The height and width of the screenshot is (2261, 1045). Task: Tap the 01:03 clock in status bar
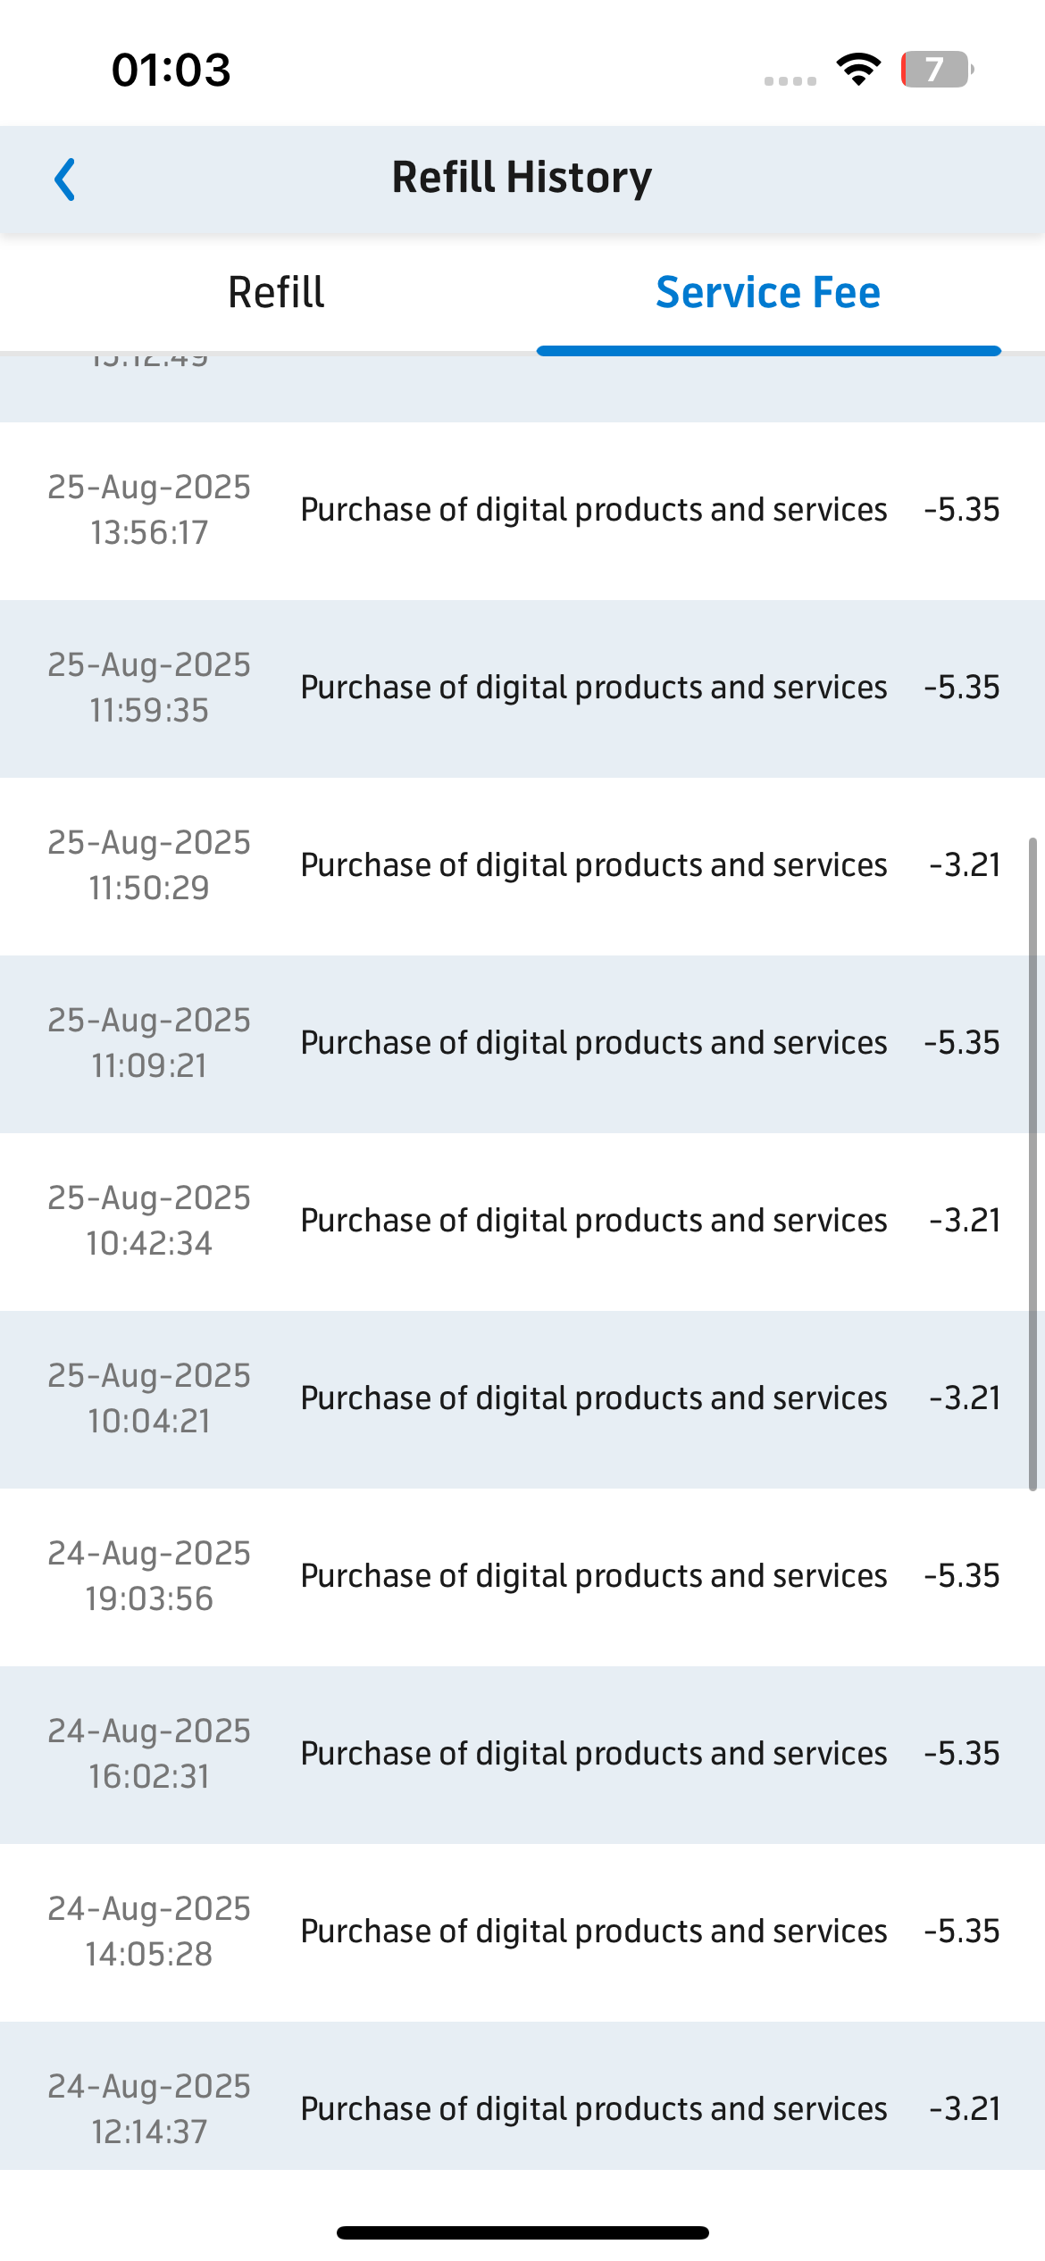171,70
